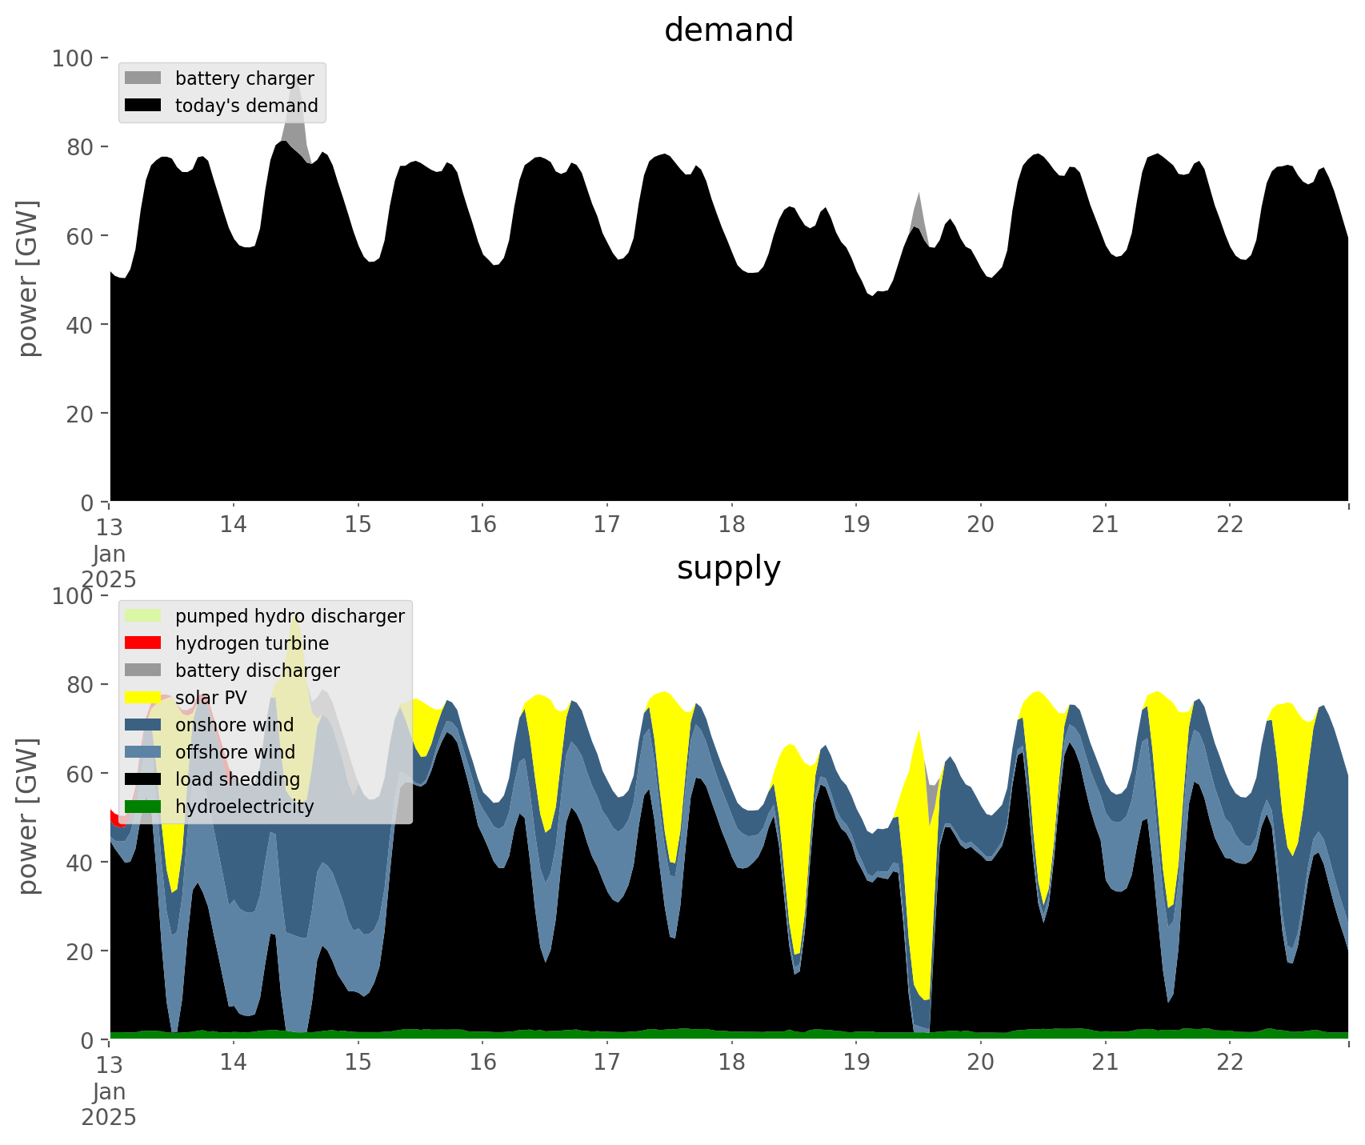Click the '16' date tick under supply chart
The width and height of the screenshot is (1365, 1145).
482,1063
